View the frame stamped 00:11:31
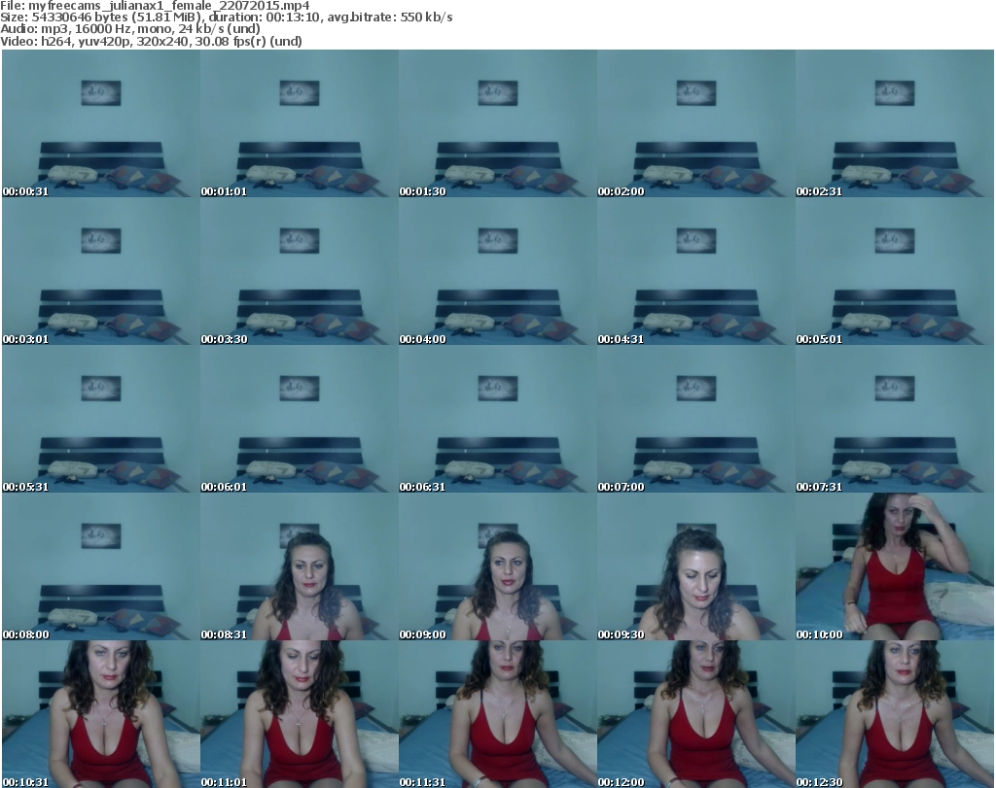The height and width of the screenshot is (788, 996). [497, 714]
